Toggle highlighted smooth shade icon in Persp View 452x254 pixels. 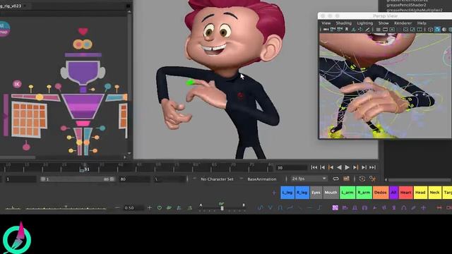(437, 30)
